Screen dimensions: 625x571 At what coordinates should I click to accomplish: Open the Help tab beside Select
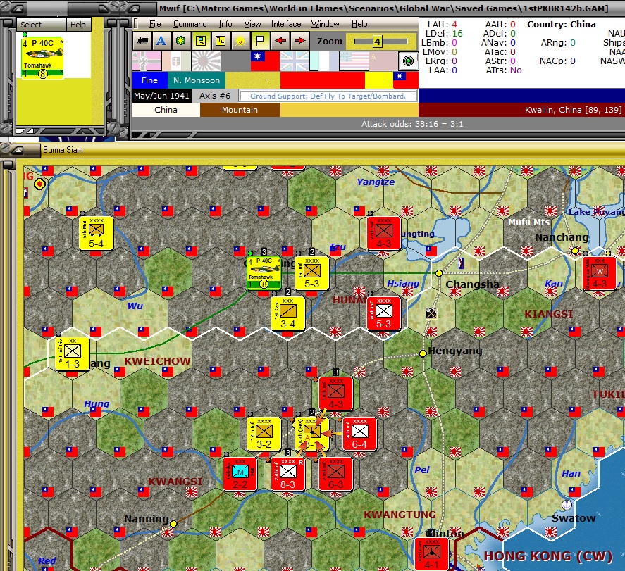(x=78, y=24)
